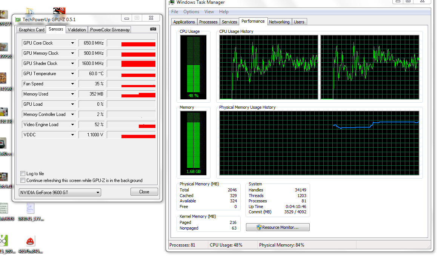Open the Help menu
Viewport: 438px width, 256px height.
[224, 12]
